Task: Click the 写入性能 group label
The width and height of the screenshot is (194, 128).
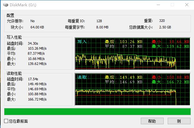Action: coord(14,37)
